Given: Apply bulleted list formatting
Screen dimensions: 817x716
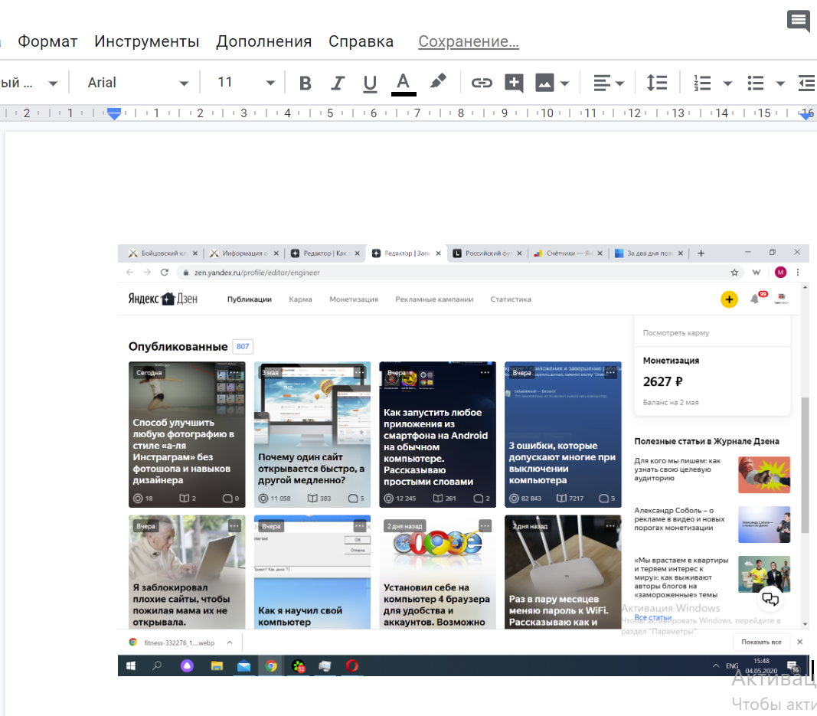Looking at the screenshot, I should point(755,83).
